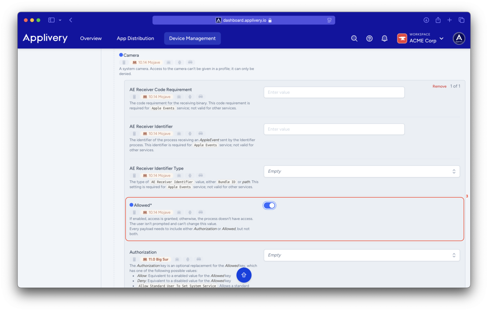The width and height of the screenshot is (488, 311).
Task: Open a new tab with plus icon
Action: point(450,20)
